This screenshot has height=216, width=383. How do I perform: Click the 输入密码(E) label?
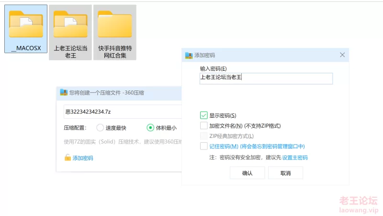tap(213, 68)
